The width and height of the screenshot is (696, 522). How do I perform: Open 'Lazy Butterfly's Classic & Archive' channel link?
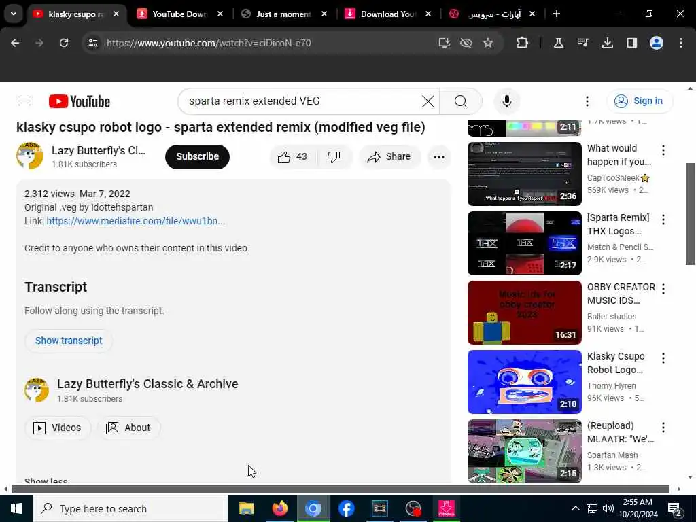pyautogui.click(x=147, y=384)
